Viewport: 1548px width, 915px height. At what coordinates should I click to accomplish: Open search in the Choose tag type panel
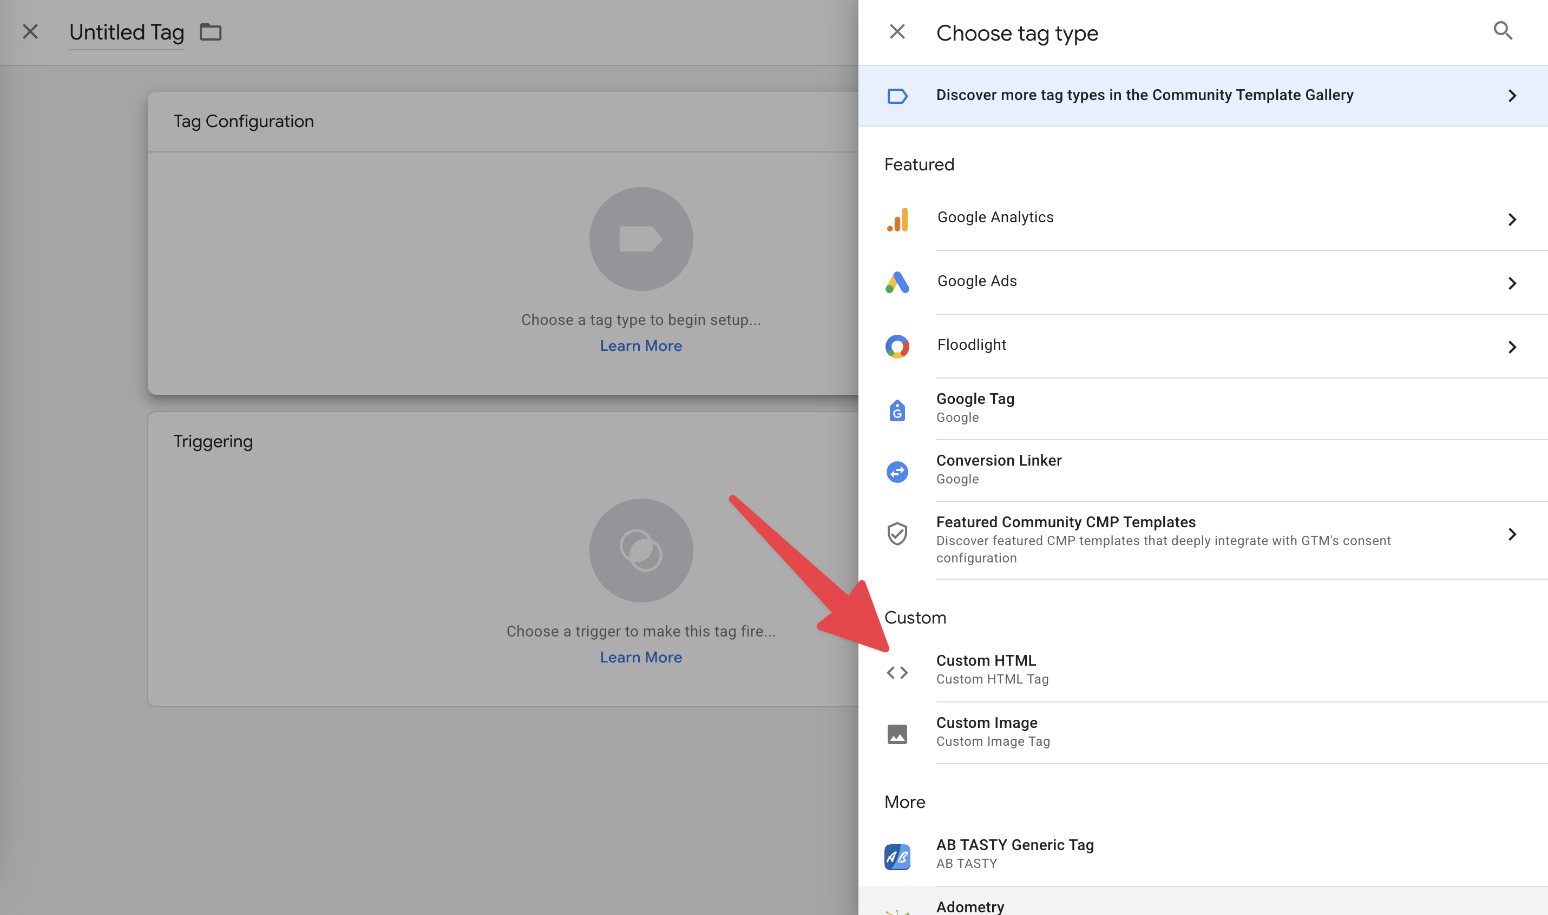pos(1503,31)
